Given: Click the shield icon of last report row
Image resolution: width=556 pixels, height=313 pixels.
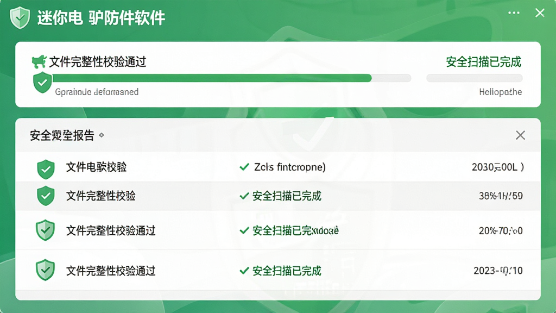Looking at the screenshot, I should click(46, 270).
